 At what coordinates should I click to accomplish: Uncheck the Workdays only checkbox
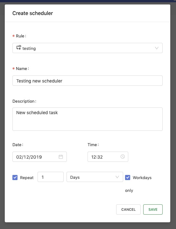click(x=128, y=178)
